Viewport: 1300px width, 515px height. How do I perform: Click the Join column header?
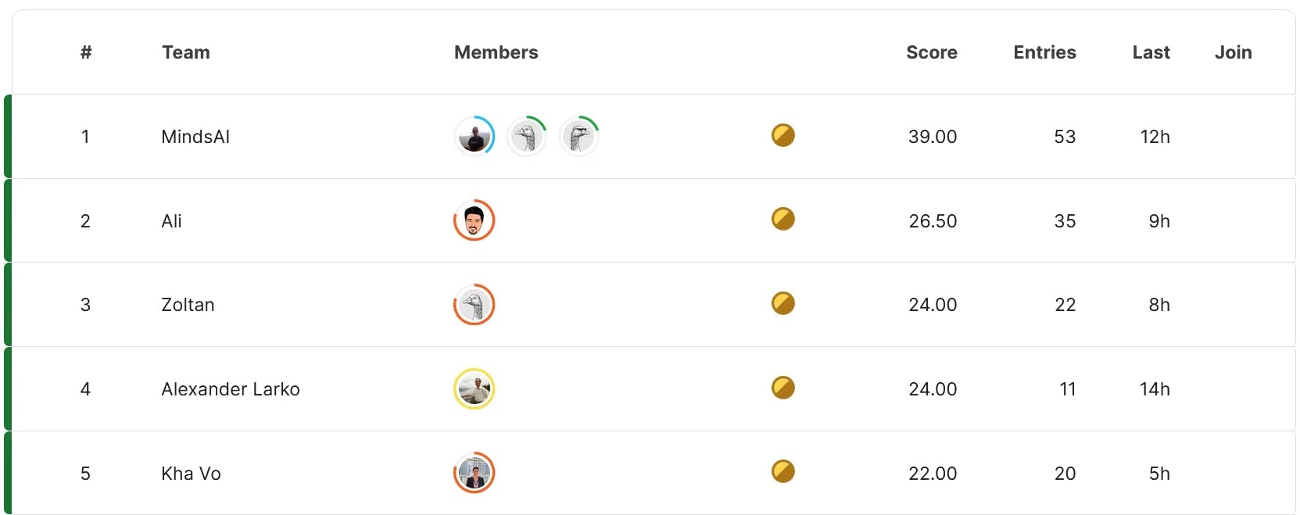[1233, 52]
